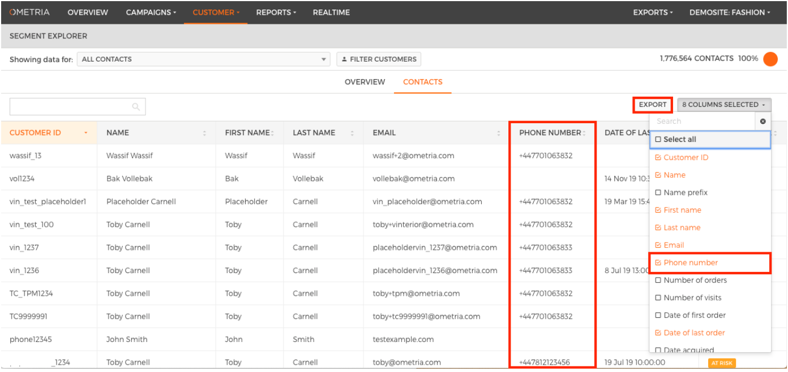Go to the Realtime nav item
Screen dimensions: 788x372
[331, 12]
